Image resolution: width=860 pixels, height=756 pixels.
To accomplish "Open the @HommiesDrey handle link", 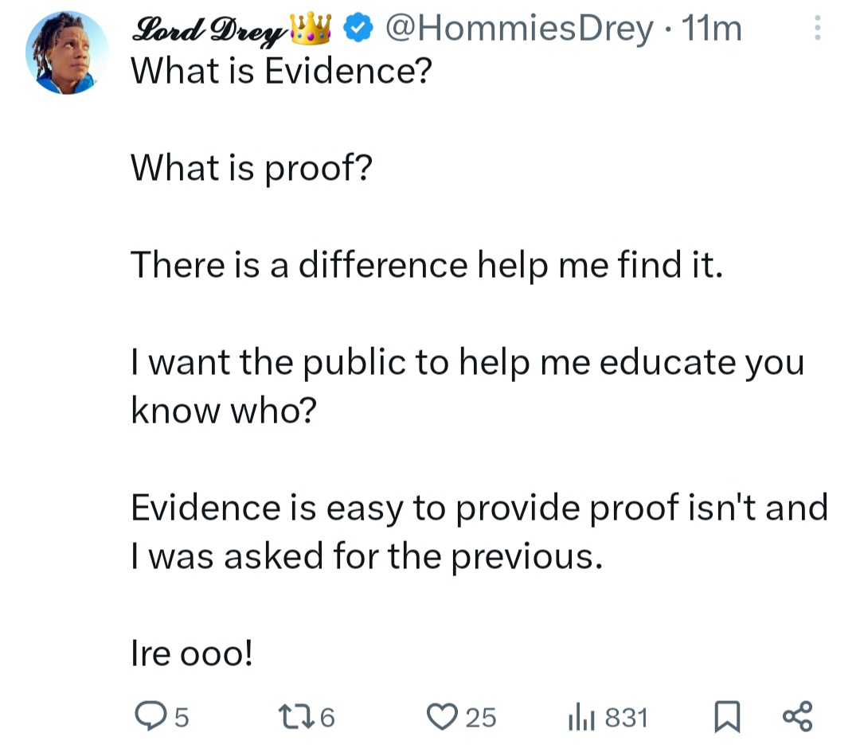I will (x=518, y=30).
